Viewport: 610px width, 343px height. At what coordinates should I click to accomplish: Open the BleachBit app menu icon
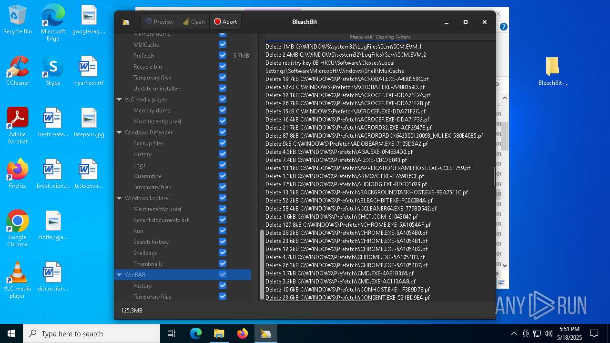point(126,22)
